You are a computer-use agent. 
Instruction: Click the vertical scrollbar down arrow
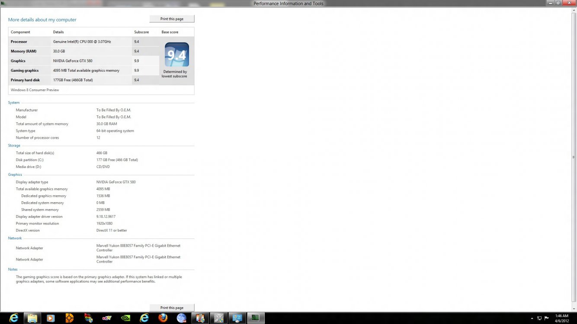coord(574,308)
